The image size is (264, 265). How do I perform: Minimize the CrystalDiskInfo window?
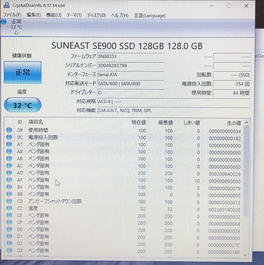(212, 6)
